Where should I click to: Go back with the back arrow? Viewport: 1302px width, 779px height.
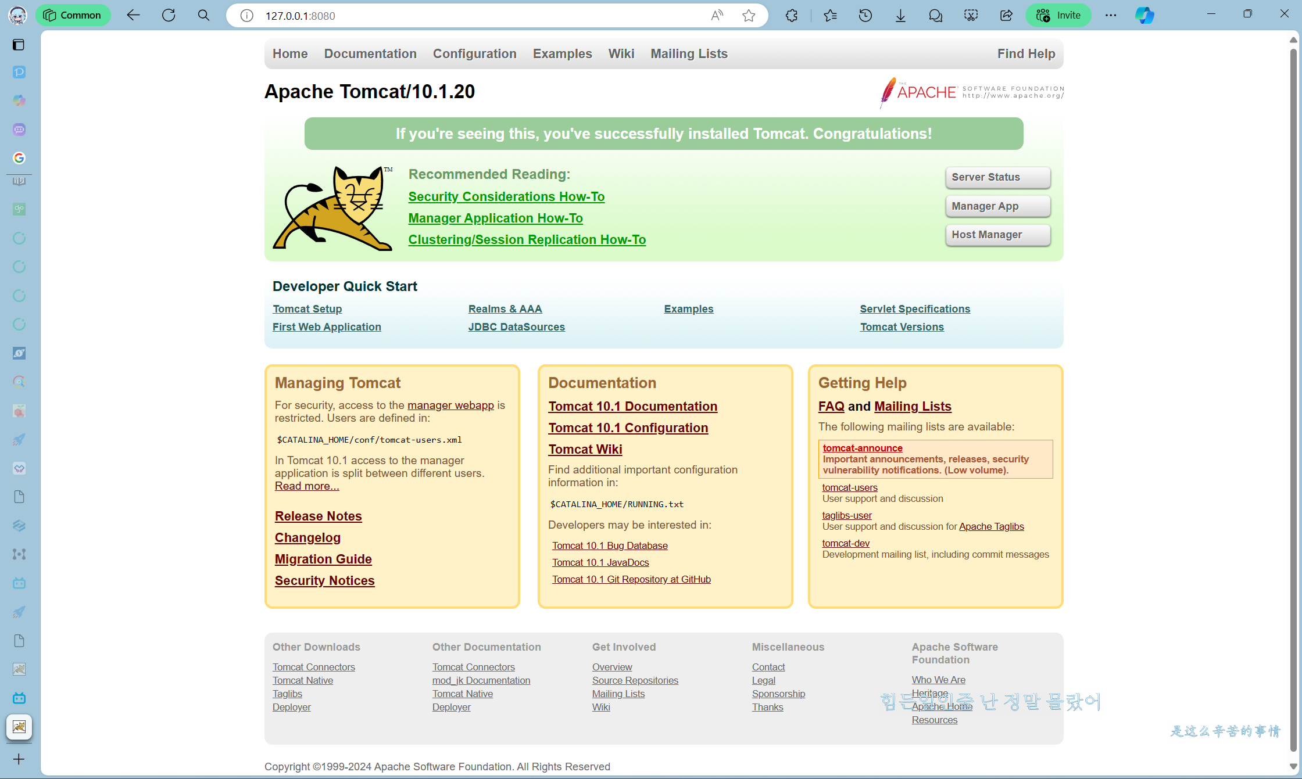coord(133,15)
